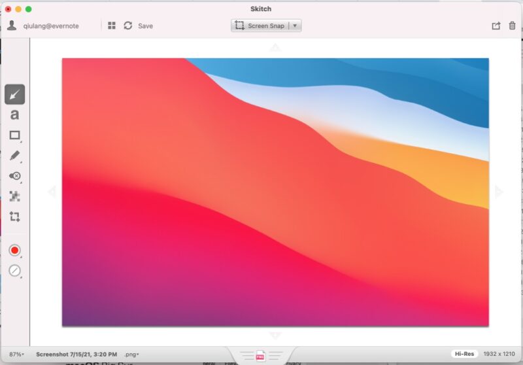Delete the snap with the trash icon
This screenshot has width=523, height=365.
tap(512, 26)
